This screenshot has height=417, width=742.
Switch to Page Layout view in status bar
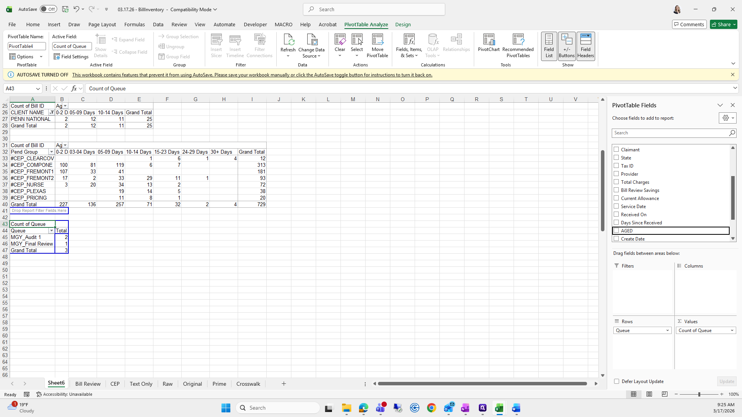click(x=649, y=394)
